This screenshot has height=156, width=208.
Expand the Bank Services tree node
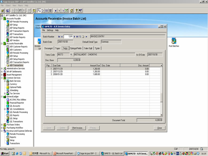[x=5, y=81]
